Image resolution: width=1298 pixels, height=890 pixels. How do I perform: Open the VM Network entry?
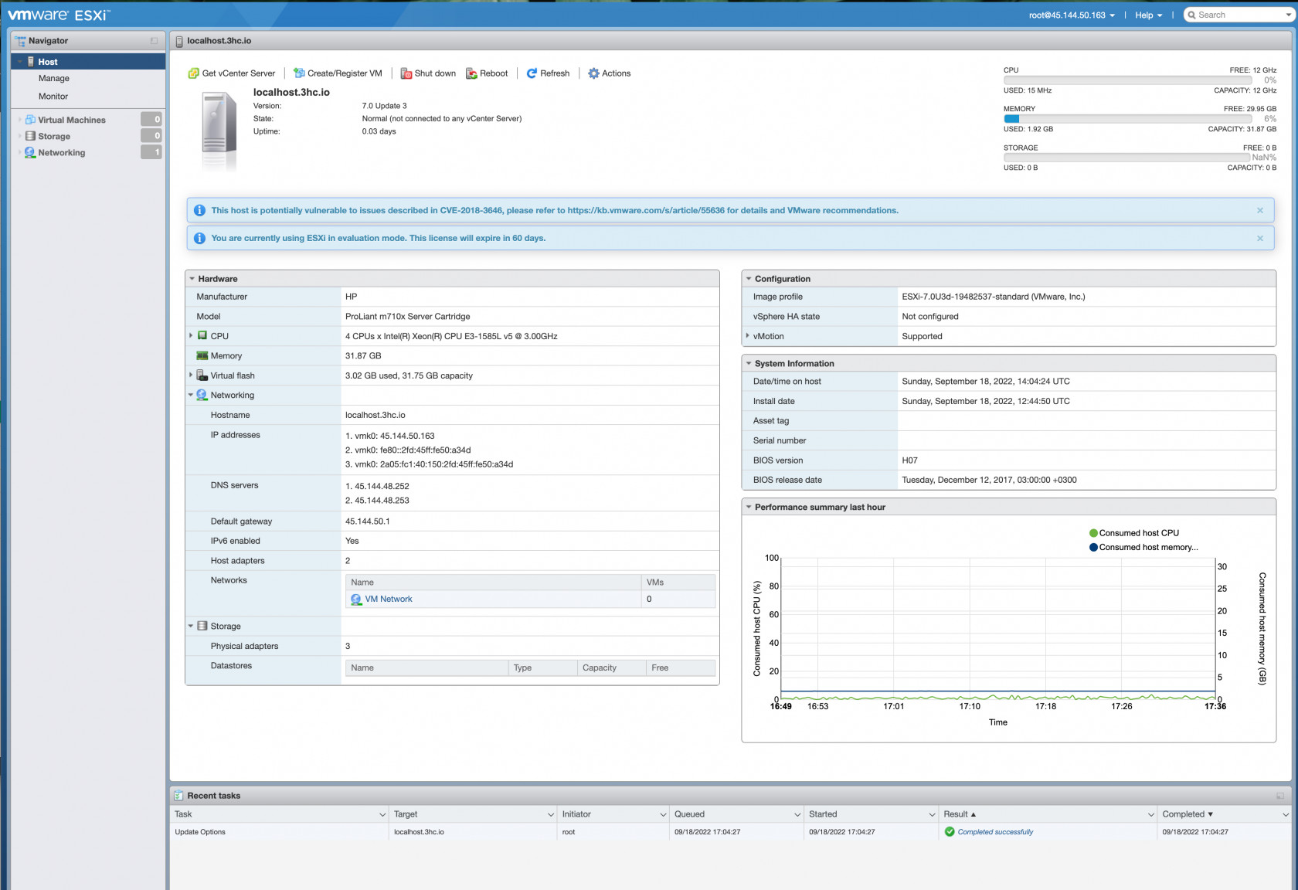[388, 599]
